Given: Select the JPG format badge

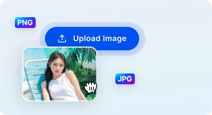Looking at the screenshot, I should point(125,79).
